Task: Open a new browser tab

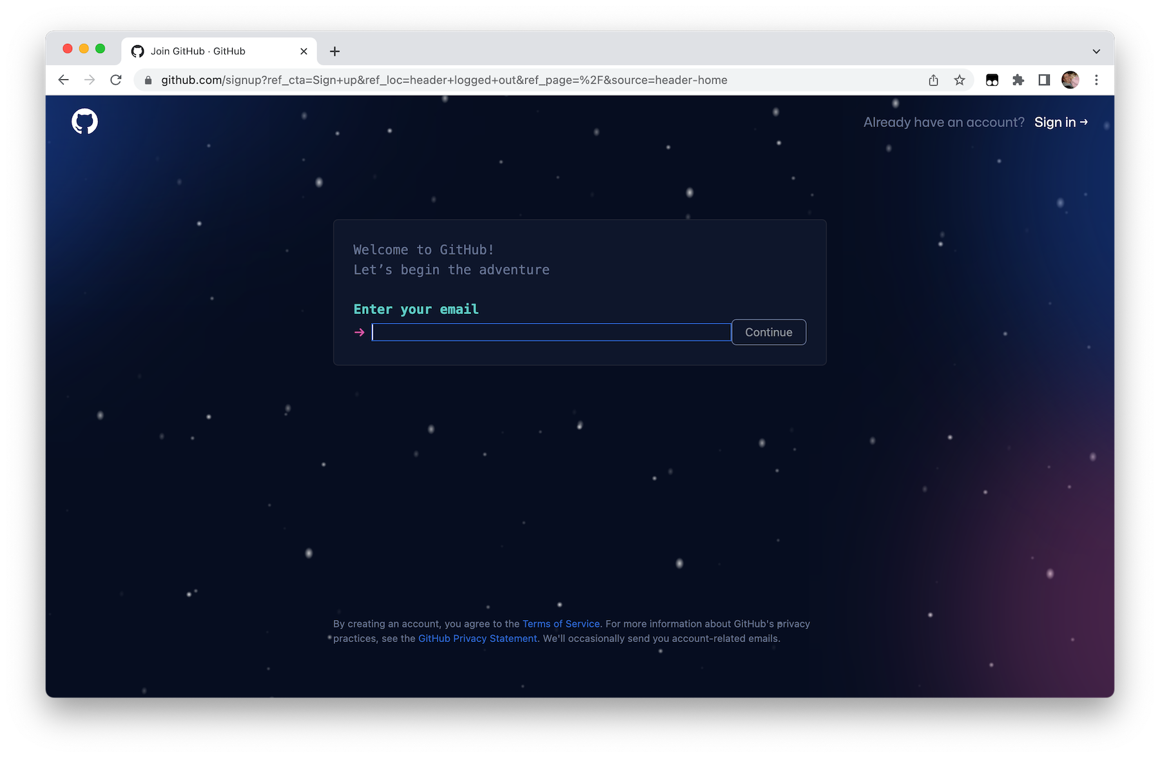Action: pyautogui.click(x=334, y=52)
